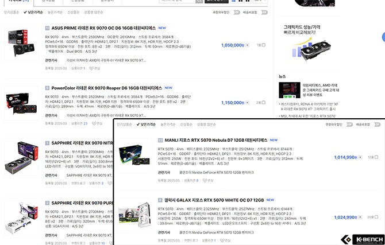This screenshot has height=245, width=385.
Task: Open related article under PowerColor listing
Action: click(x=106, y=115)
